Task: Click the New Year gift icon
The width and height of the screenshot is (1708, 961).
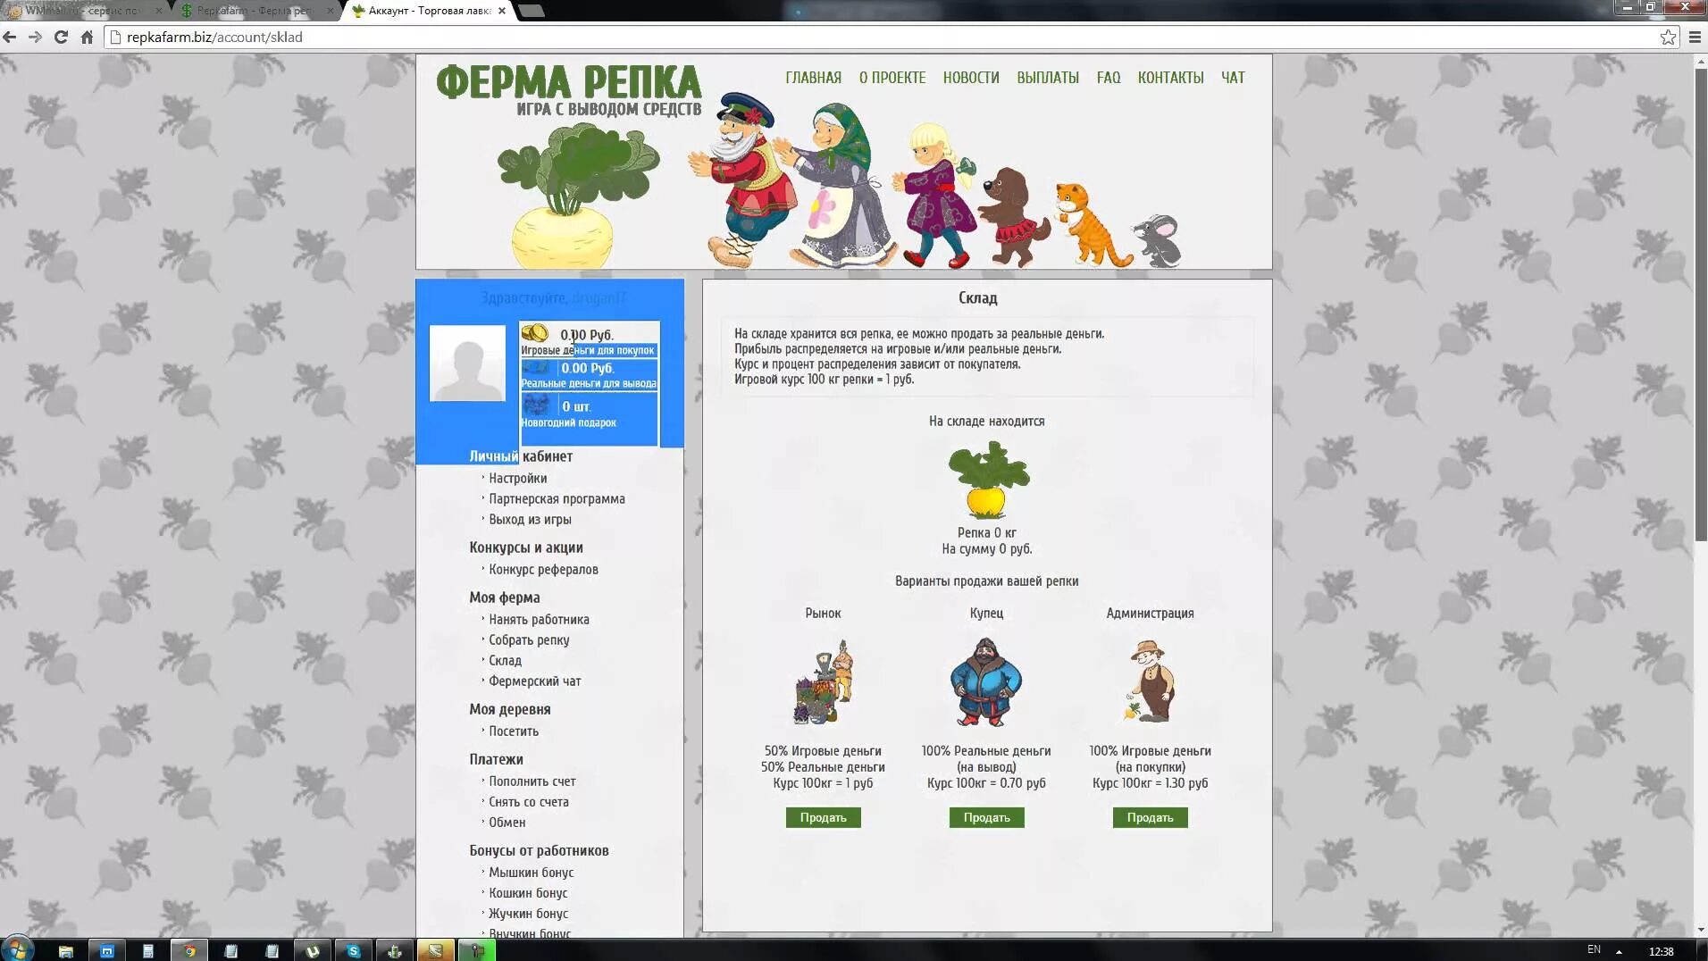Action: pyautogui.click(x=536, y=405)
